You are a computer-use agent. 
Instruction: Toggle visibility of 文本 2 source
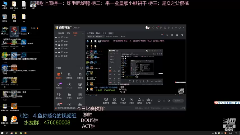point(56,52)
